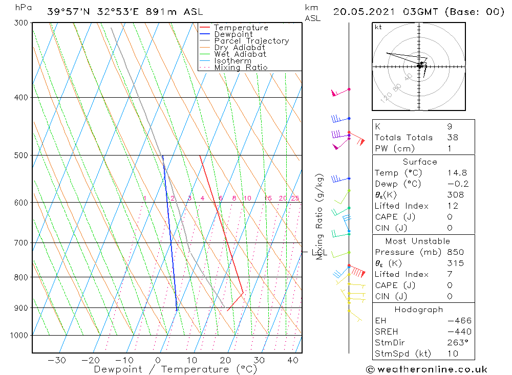Click the surface Dewp value '-0.2'
The image size is (512, 375).
coord(458,184)
